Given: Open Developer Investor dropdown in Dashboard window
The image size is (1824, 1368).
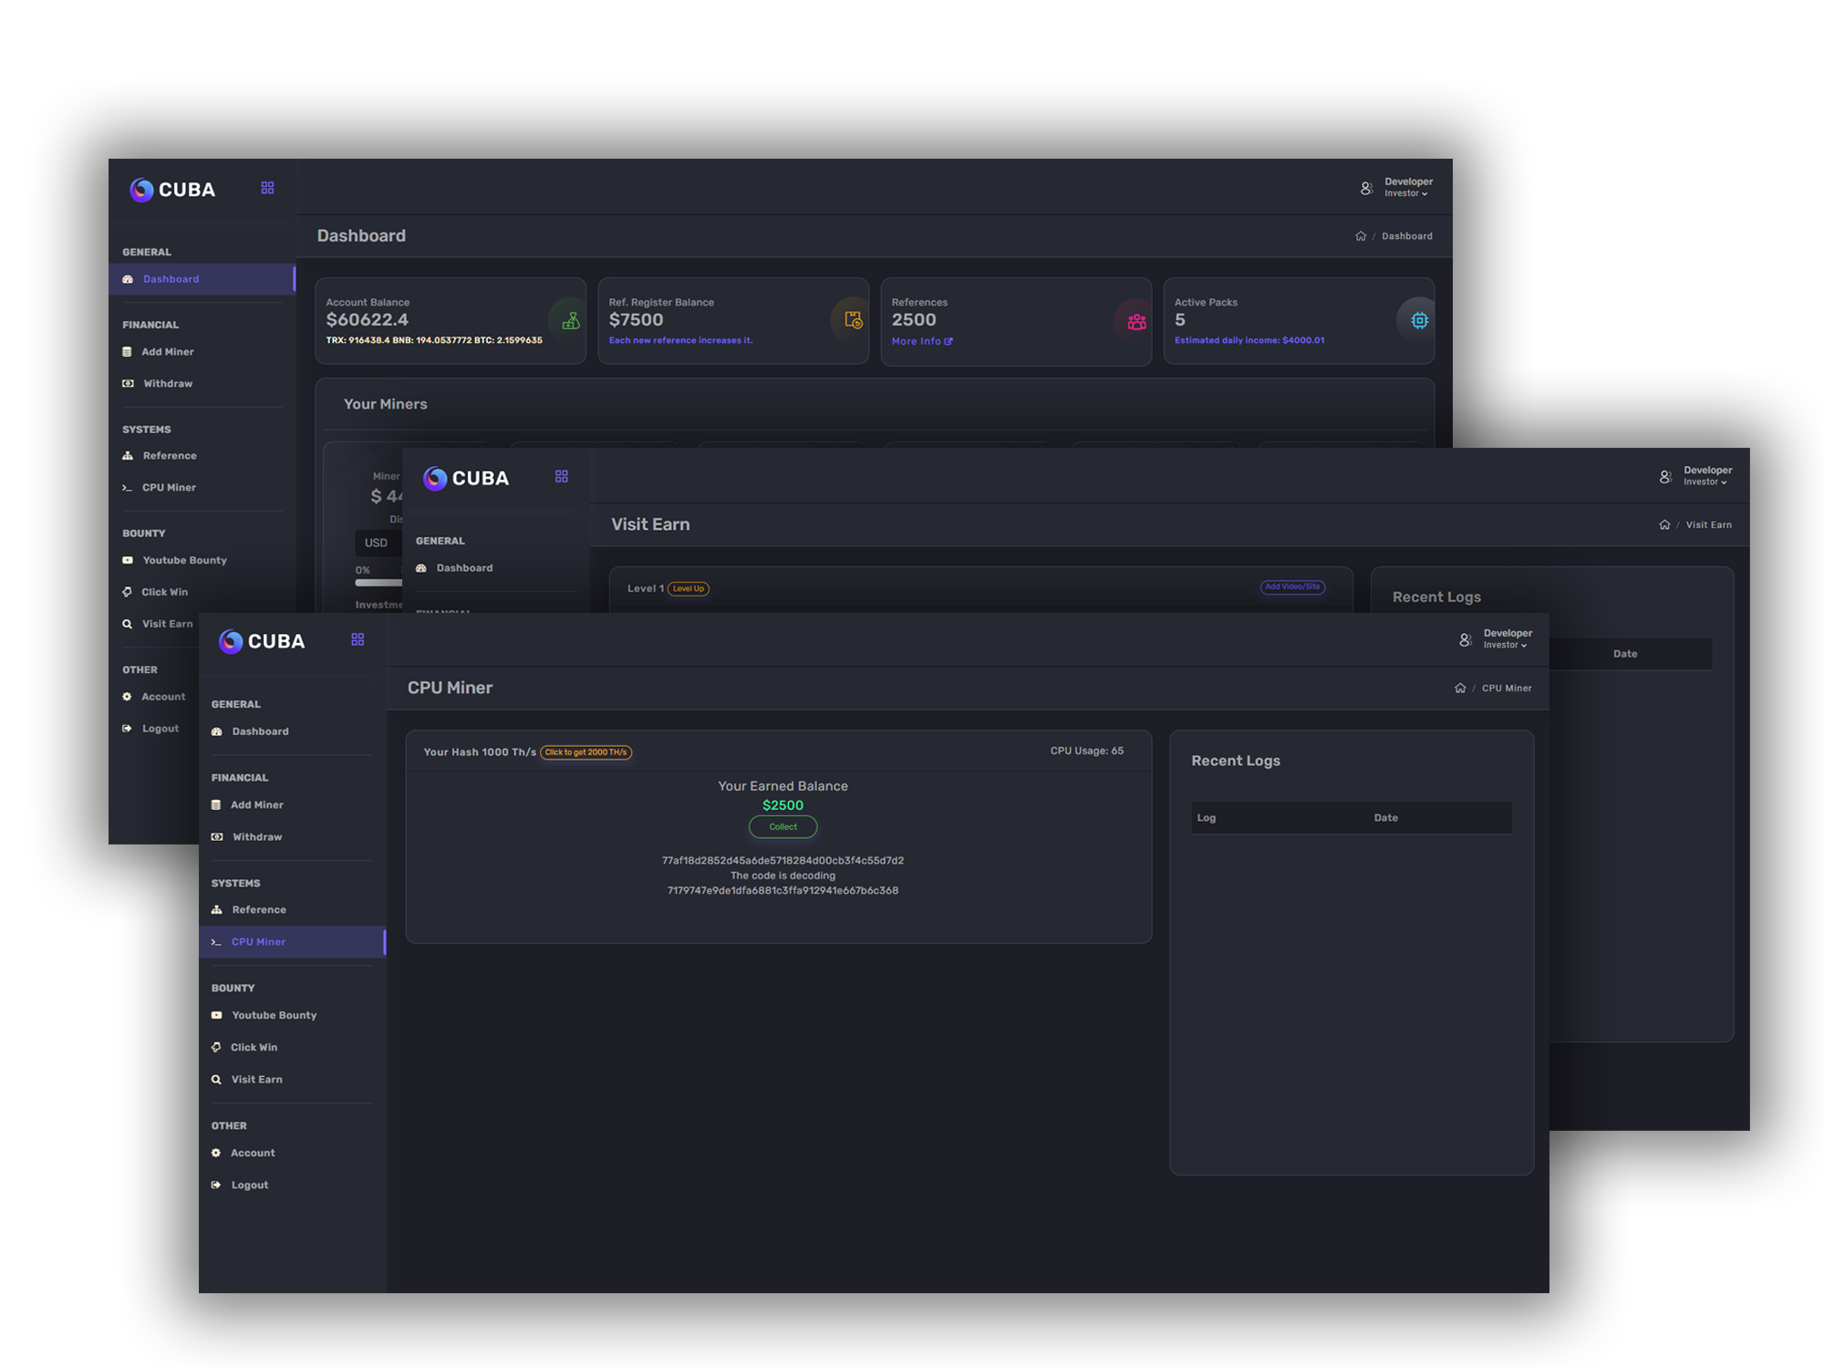Looking at the screenshot, I should click(x=1406, y=188).
